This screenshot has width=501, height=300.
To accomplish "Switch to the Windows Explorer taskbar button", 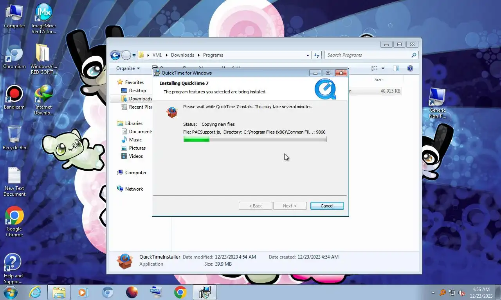I will click(59, 292).
